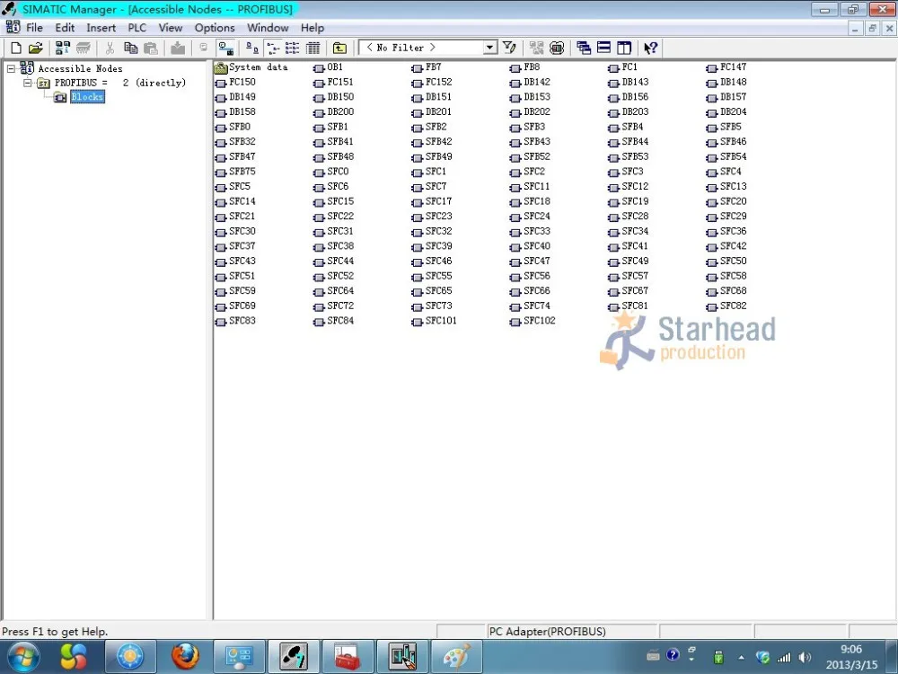Image resolution: width=898 pixels, height=674 pixels.
Task: Open Accessible Nodes via toolbar icon
Action: point(63,49)
